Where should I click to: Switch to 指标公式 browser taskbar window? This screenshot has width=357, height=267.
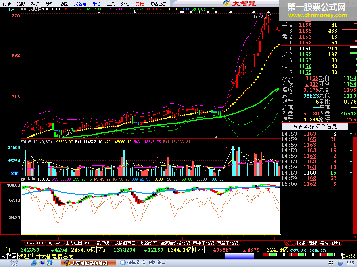146,263
